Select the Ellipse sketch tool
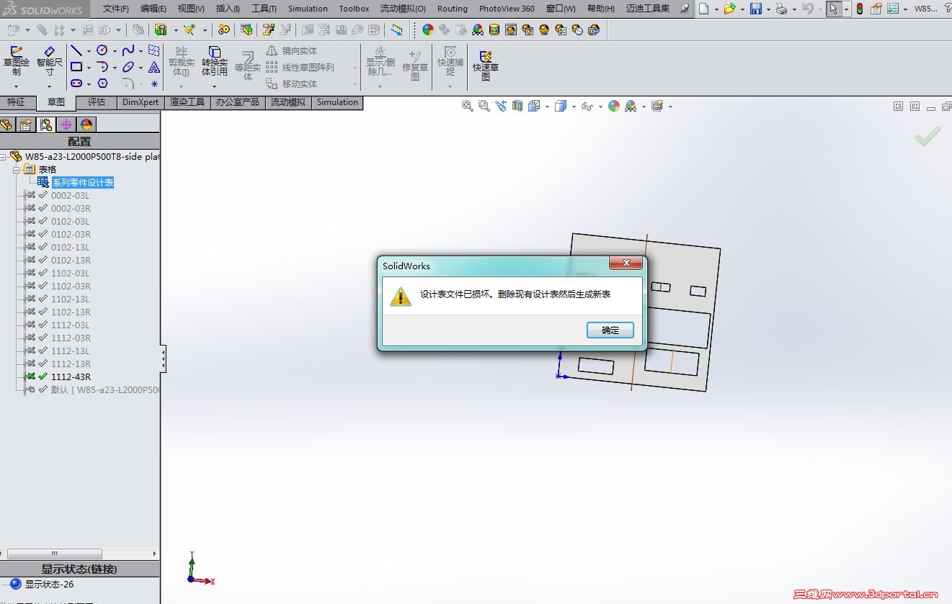Viewport: 952px width, 604px height. 128,67
